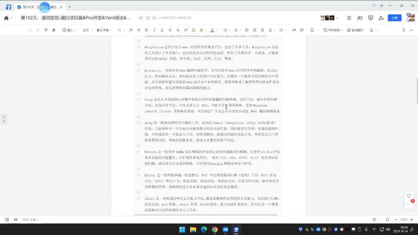Toggle underline formatting
The image size is (418, 235).
coord(162,30)
